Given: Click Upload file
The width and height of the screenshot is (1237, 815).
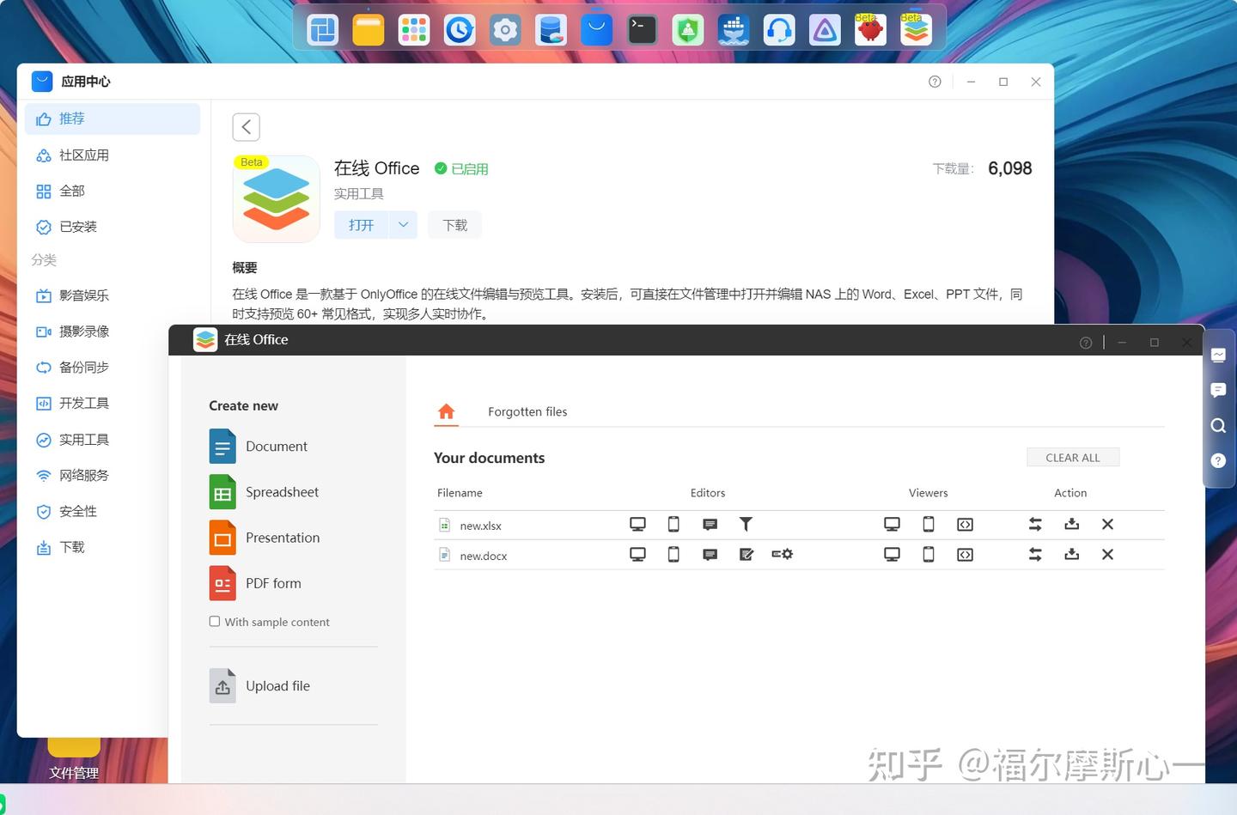Looking at the screenshot, I should [x=259, y=686].
